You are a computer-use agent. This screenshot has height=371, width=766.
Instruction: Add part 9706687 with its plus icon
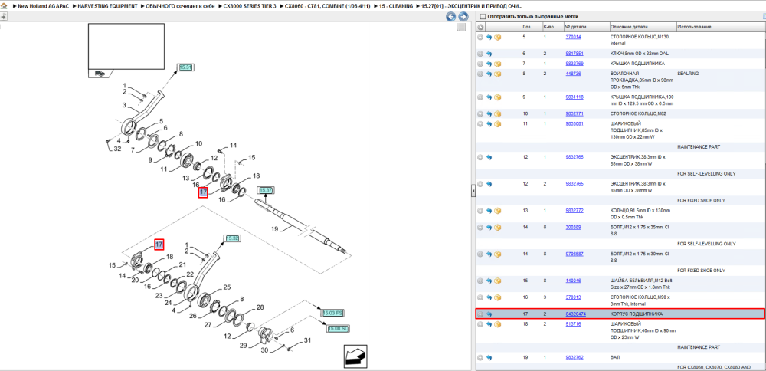coord(481,254)
